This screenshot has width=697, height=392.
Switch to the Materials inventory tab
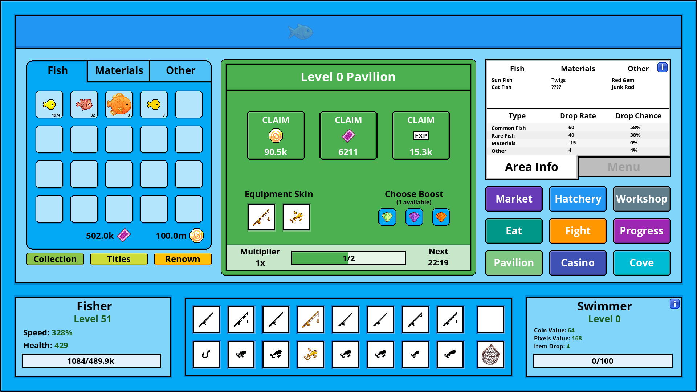(118, 70)
